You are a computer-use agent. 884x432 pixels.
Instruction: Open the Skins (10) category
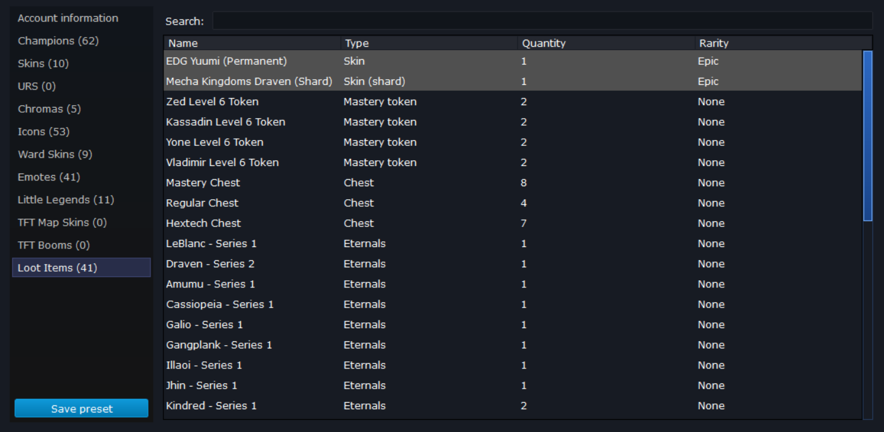point(81,64)
